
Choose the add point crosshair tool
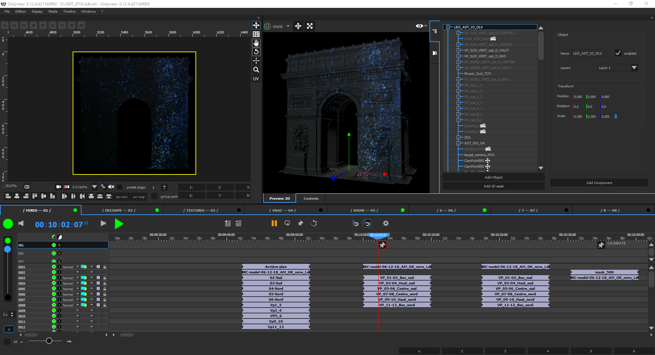click(256, 61)
